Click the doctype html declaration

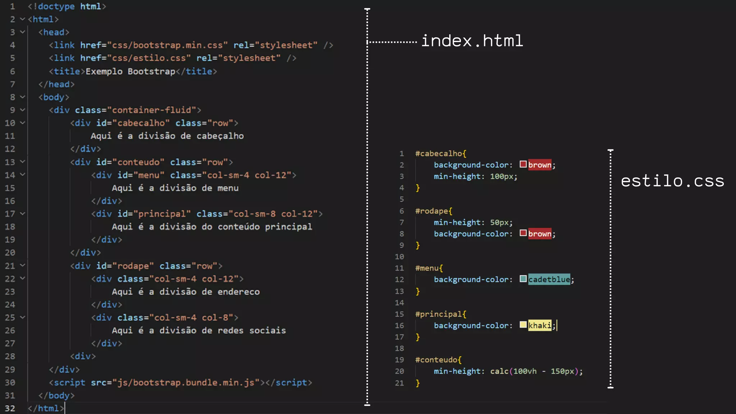point(67,6)
